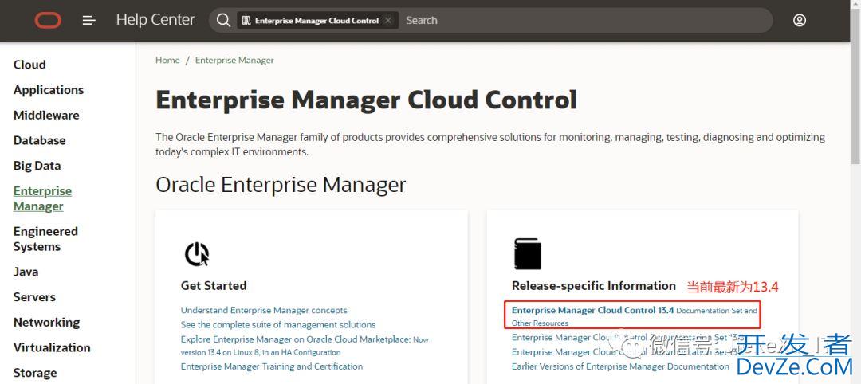
Task: Click the Oracle Enterprise Manager subheading
Action: pos(281,185)
